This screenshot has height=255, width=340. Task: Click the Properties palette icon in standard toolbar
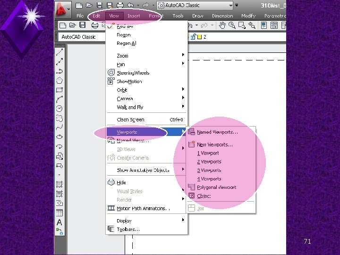point(264,25)
